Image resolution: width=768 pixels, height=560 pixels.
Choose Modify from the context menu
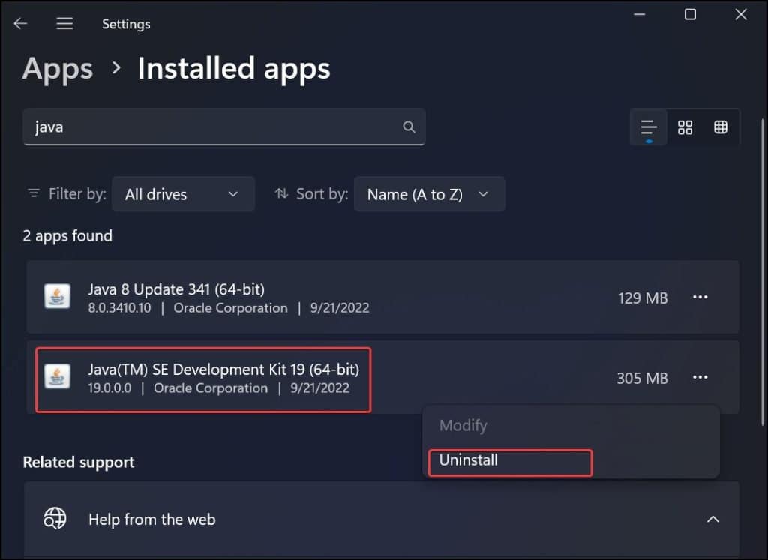tap(463, 425)
